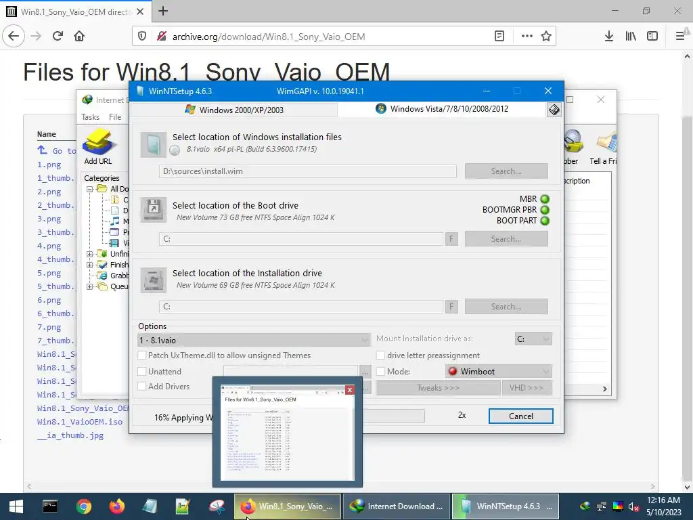Open the Firefox library icon
The height and width of the screenshot is (520, 693).
click(x=631, y=37)
